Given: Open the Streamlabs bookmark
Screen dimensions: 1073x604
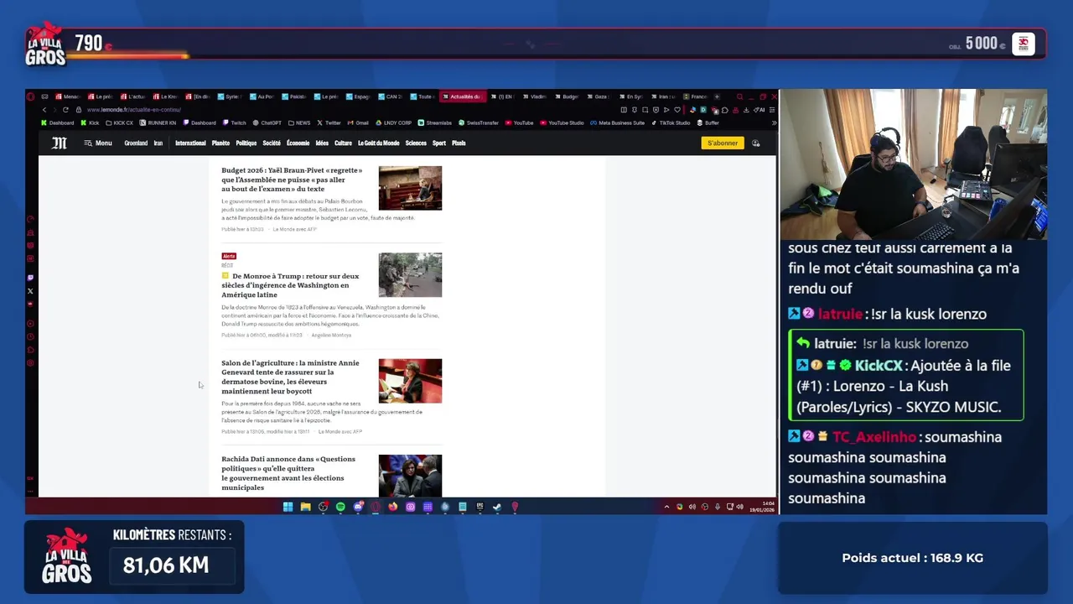Looking at the screenshot, I should (x=435, y=123).
